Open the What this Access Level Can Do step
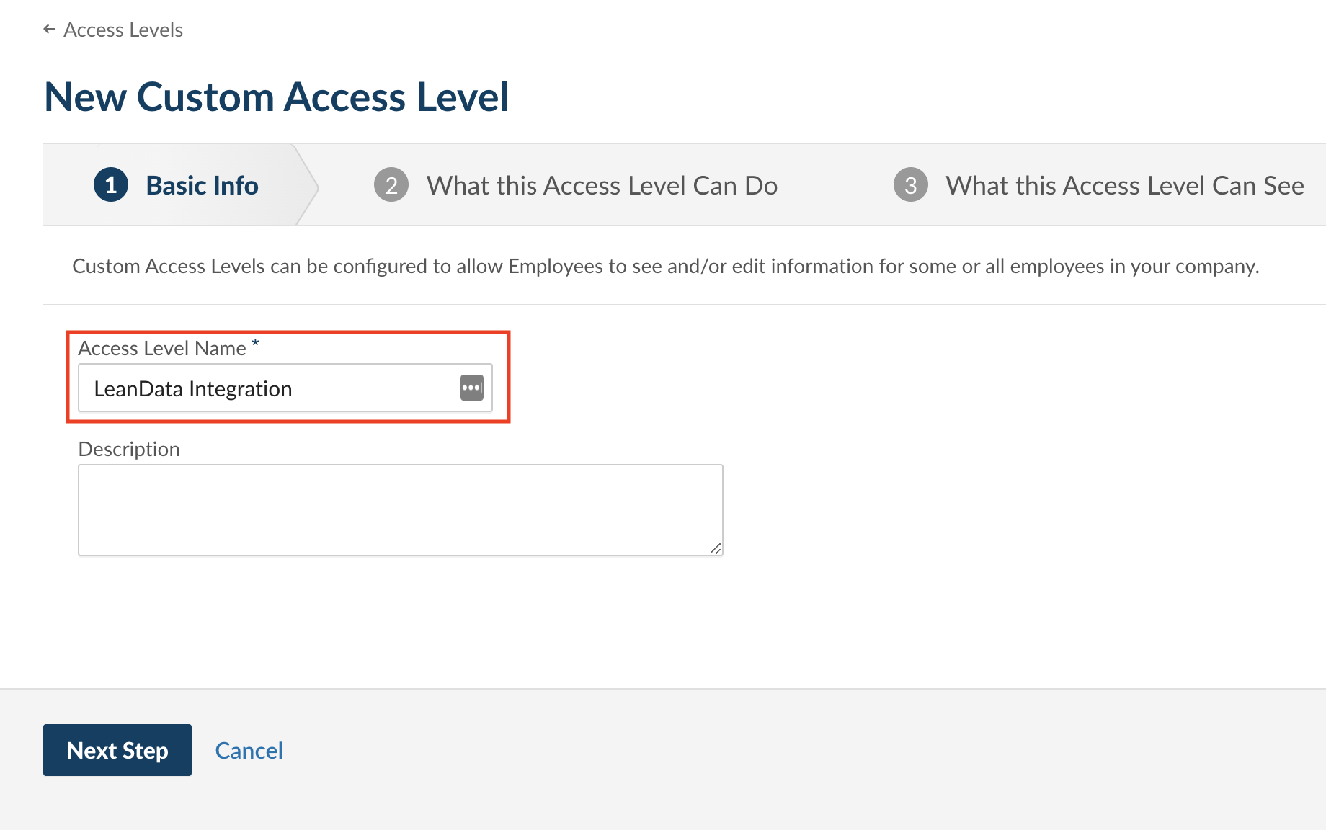Viewport: 1326px width, 830px height. (602, 185)
